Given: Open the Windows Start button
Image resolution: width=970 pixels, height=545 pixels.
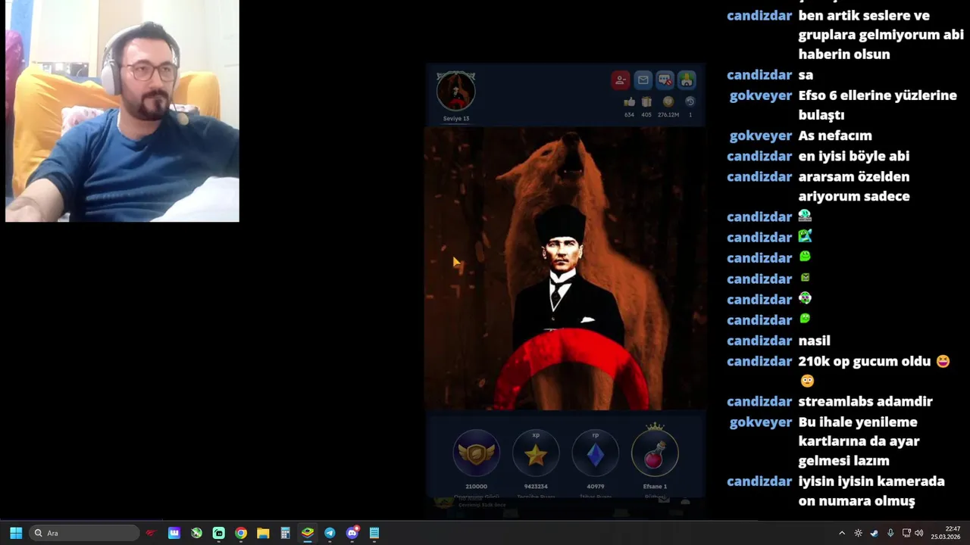Looking at the screenshot, I should (16, 533).
